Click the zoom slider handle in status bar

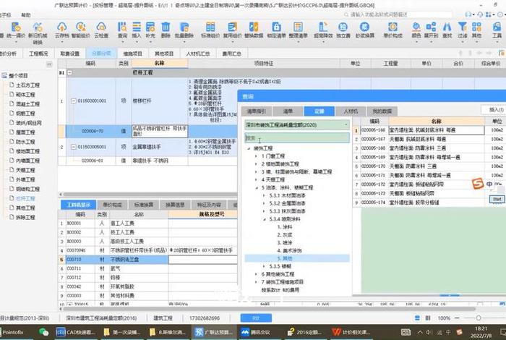[x=479, y=318]
